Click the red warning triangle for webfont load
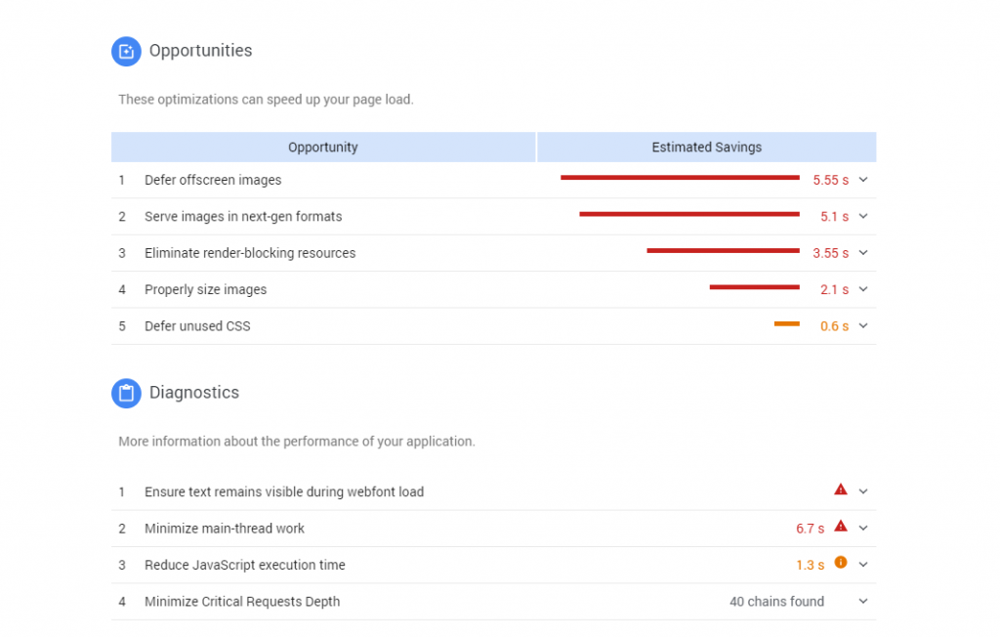Image resolution: width=1000 pixels, height=638 pixels. click(841, 489)
